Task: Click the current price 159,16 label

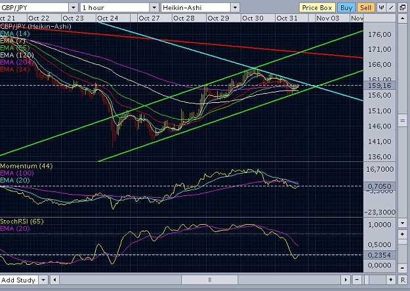Action: [x=379, y=85]
